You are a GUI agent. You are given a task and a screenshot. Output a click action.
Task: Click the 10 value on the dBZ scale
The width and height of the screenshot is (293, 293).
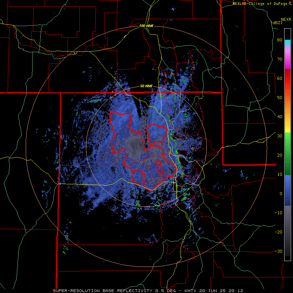click(280, 174)
